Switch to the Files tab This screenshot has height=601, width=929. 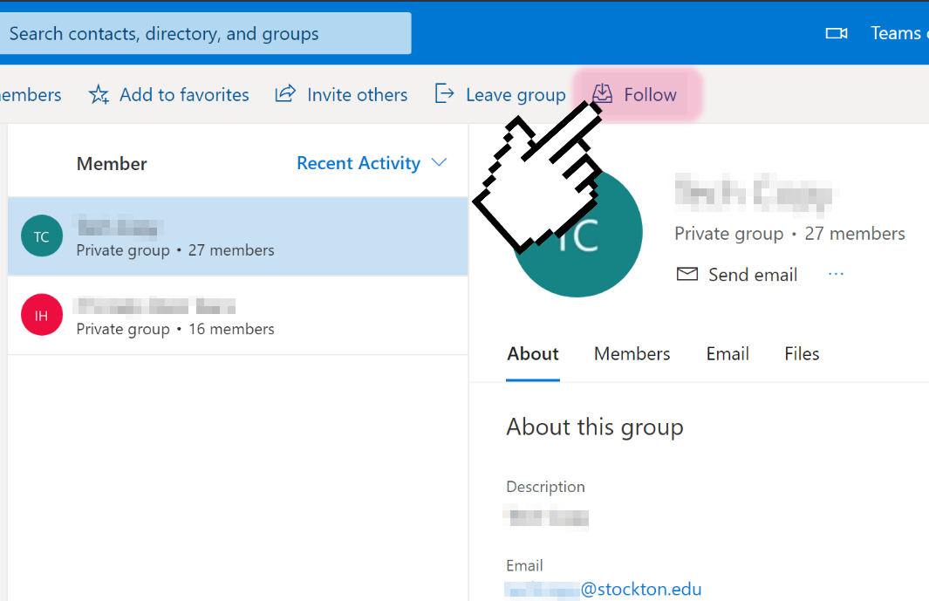tap(802, 354)
